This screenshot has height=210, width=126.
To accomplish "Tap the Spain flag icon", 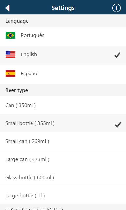I will [10, 73].
